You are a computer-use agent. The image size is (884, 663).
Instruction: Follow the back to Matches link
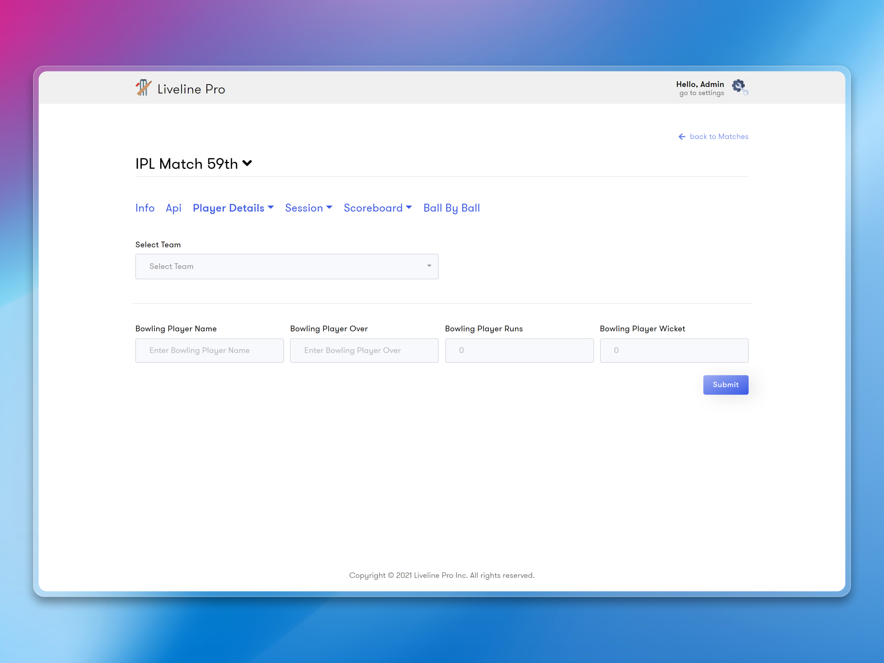[719, 136]
